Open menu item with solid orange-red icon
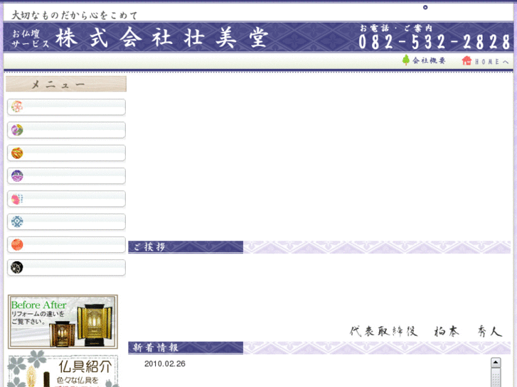 (66, 245)
